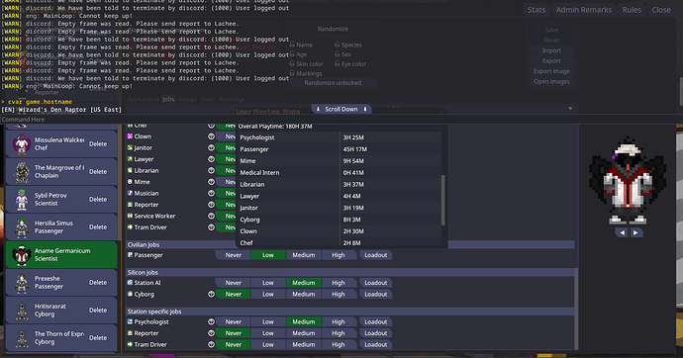Click the Janitor job icon
Screen dimensions: 683x358
pos(130,147)
